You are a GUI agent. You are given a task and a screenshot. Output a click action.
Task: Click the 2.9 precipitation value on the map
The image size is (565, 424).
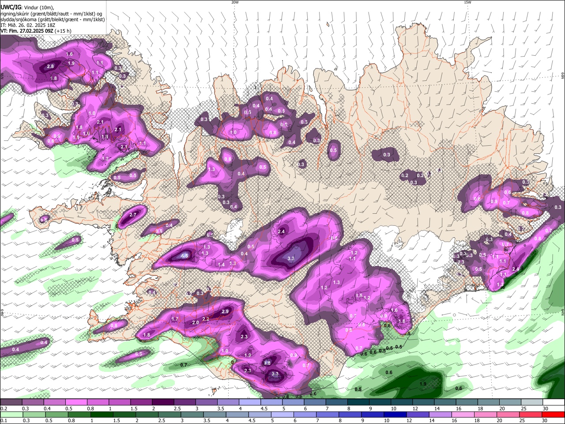(225, 311)
